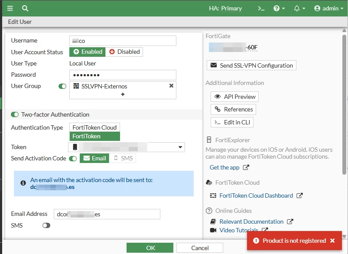
Task: Set account status to Enabled
Action: click(88, 52)
